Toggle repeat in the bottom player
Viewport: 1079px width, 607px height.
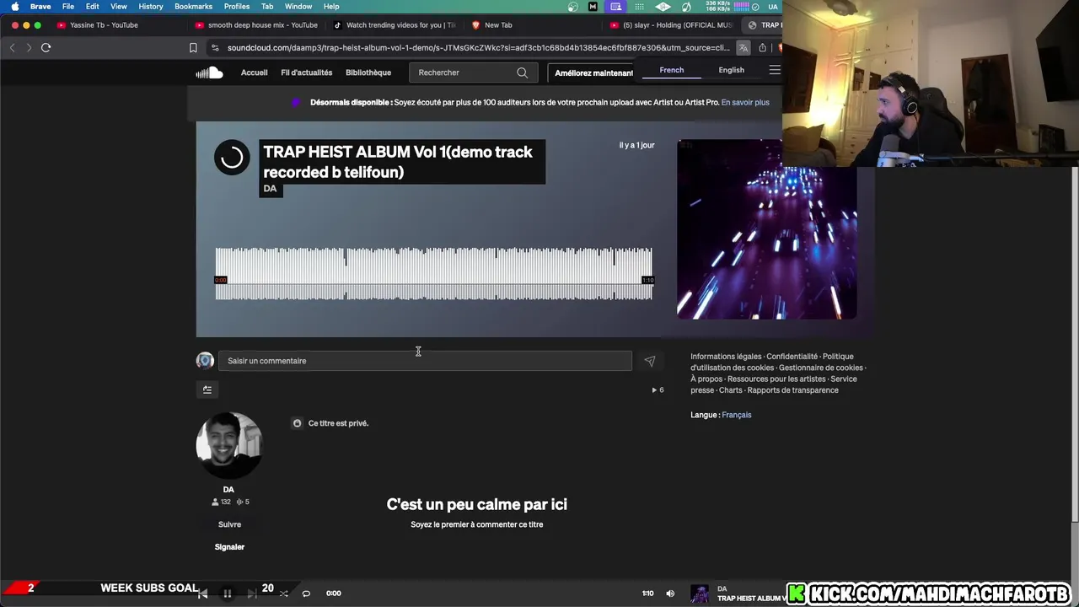click(306, 594)
